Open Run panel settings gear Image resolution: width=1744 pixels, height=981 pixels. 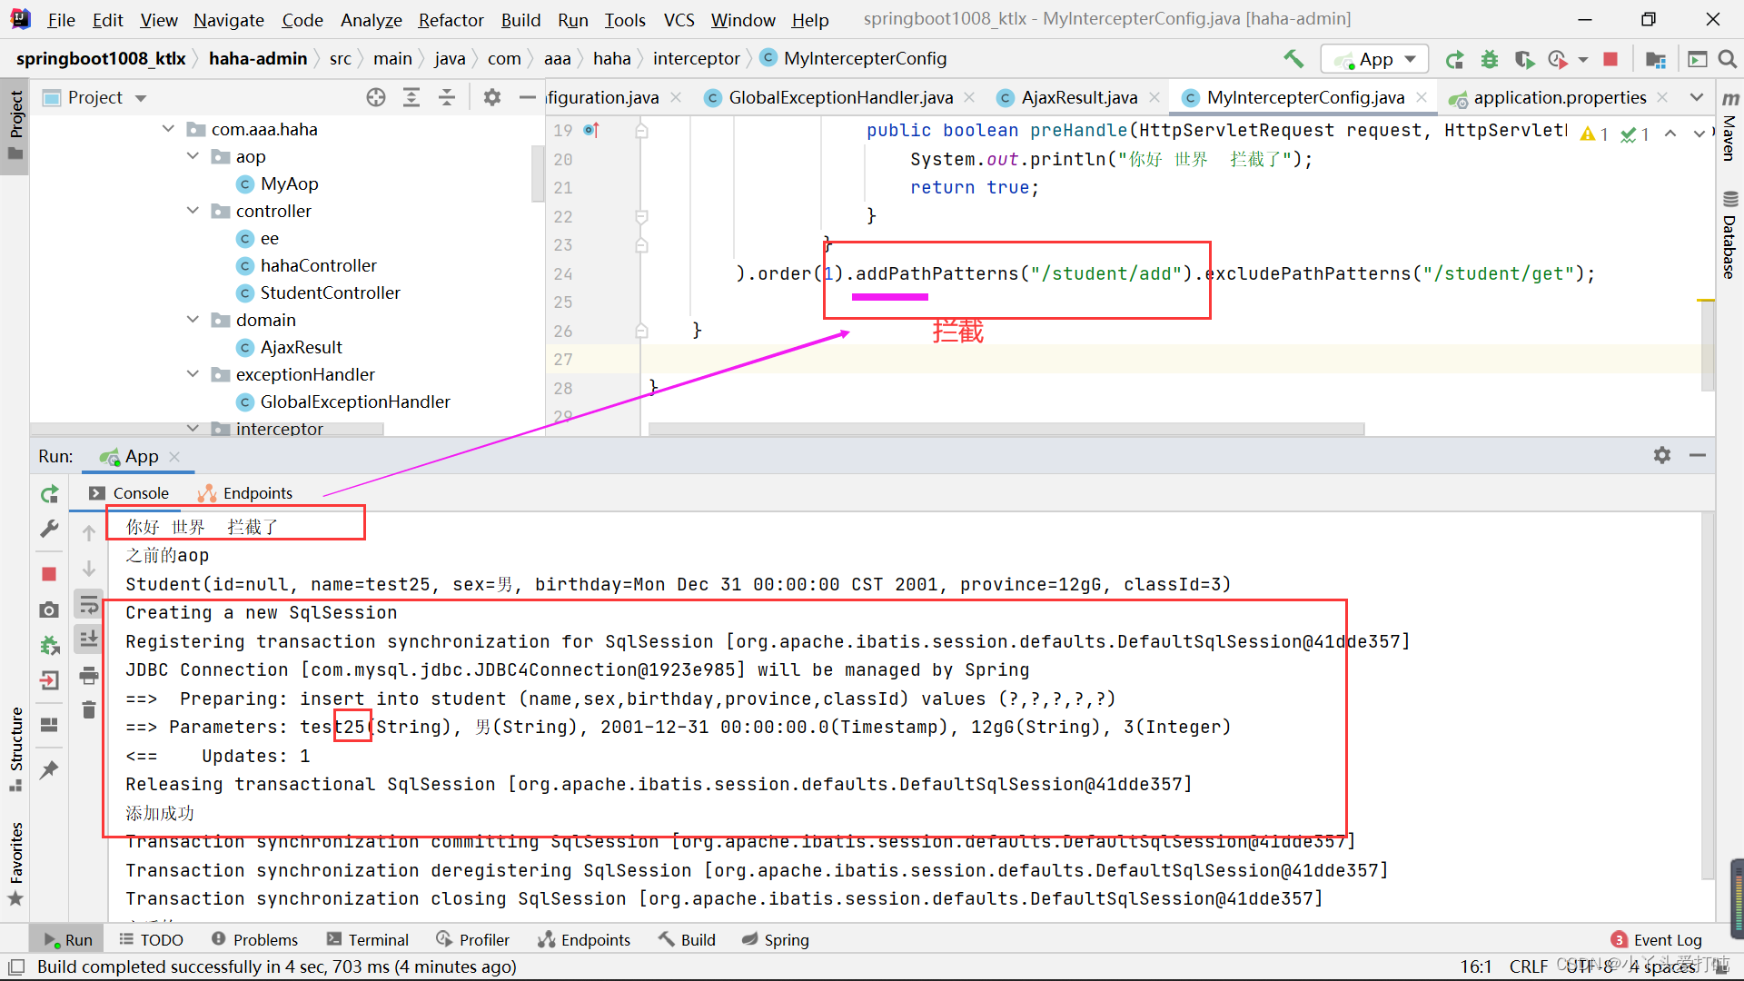1662,455
